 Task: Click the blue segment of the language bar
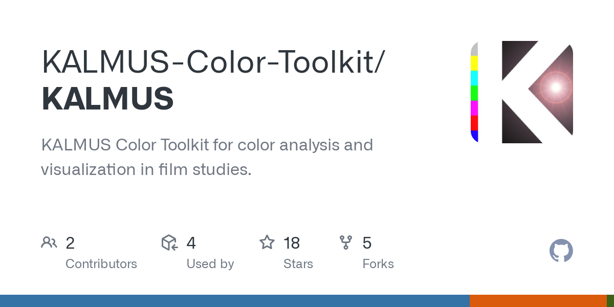[234, 301]
